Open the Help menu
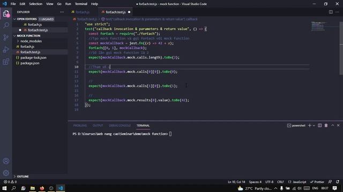Viewport: 343px width, 192px height. point(94,4)
